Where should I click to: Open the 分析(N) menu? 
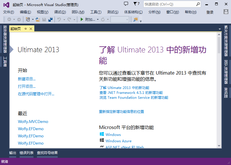[154, 12]
